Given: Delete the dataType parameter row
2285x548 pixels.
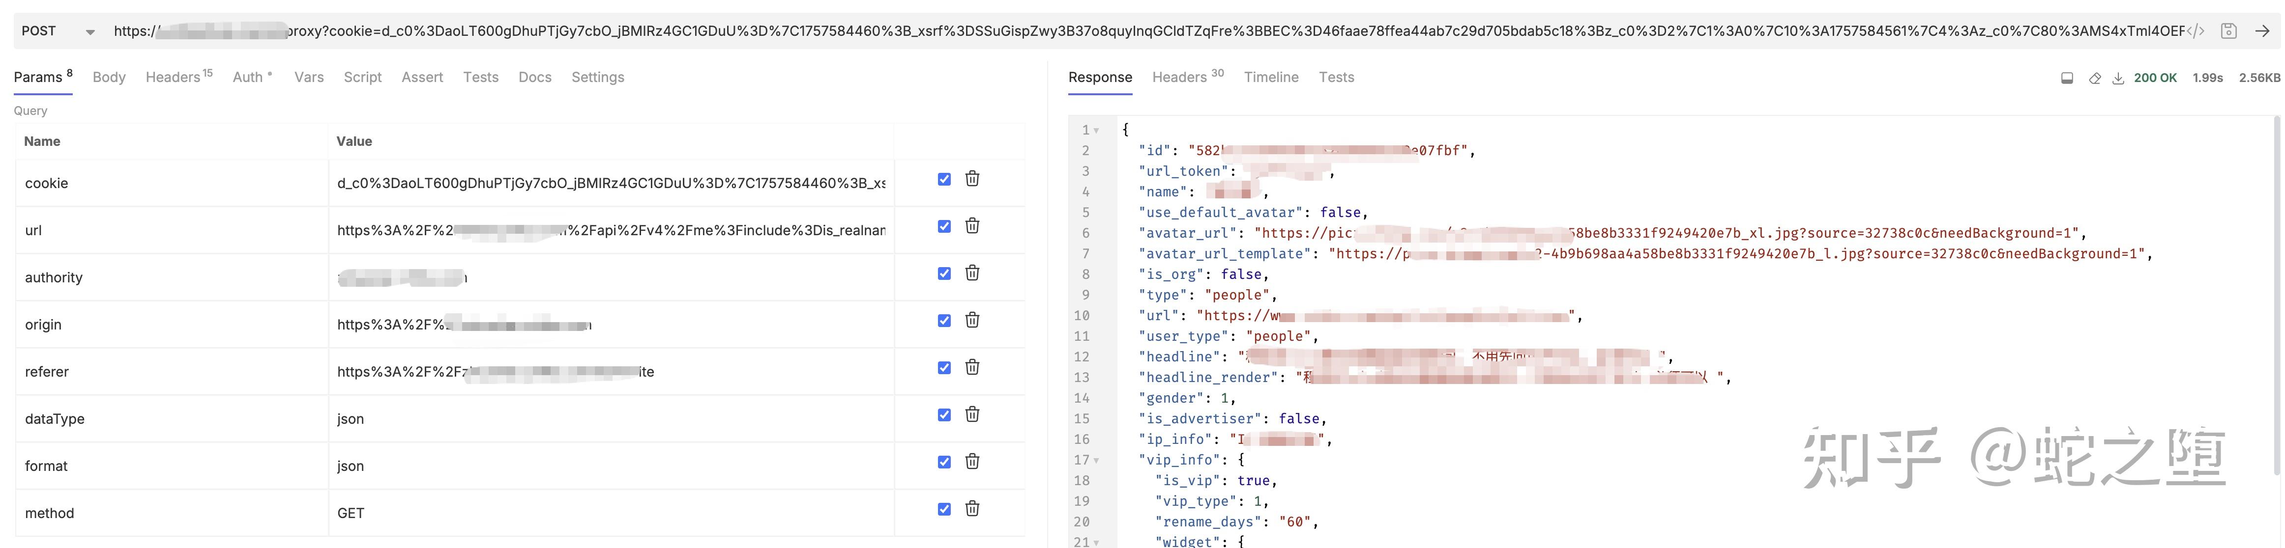Looking at the screenshot, I should pyautogui.click(x=972, y=414).
